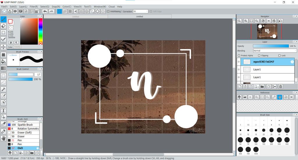This screenshot has height=160, width=298.
Task: Open the Layer menu
Action: [x=23, y=7]
